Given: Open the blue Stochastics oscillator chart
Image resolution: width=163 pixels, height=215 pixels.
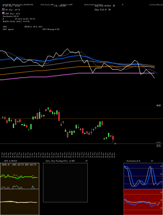Looking at the screenshot, I should [x=143, y=176].
